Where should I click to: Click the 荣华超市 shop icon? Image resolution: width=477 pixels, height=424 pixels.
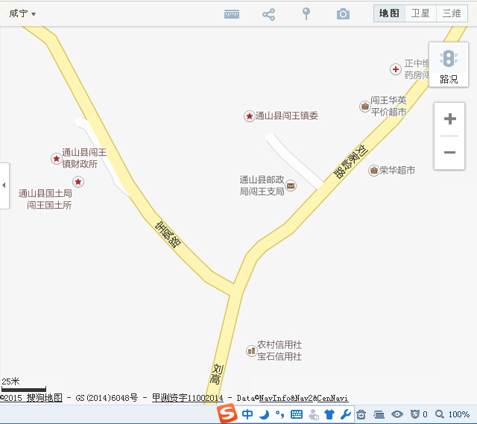(x=374, y=171)
